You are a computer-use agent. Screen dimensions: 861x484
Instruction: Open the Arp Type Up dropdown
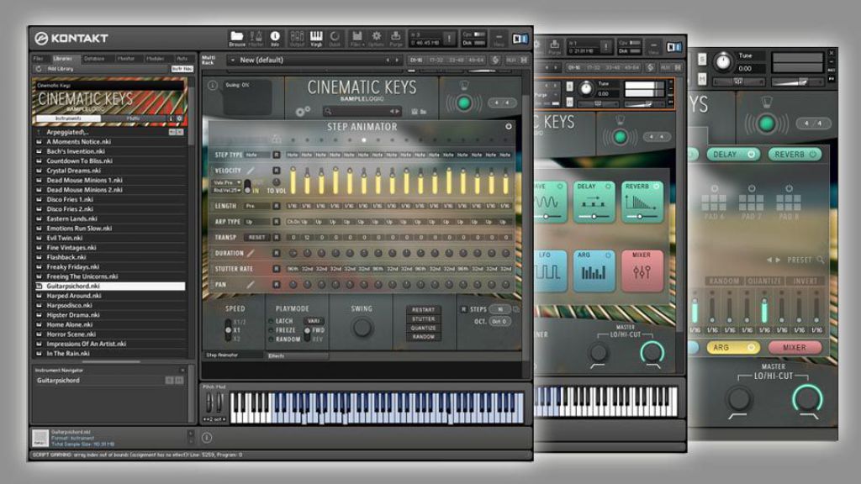click(257, 222)
